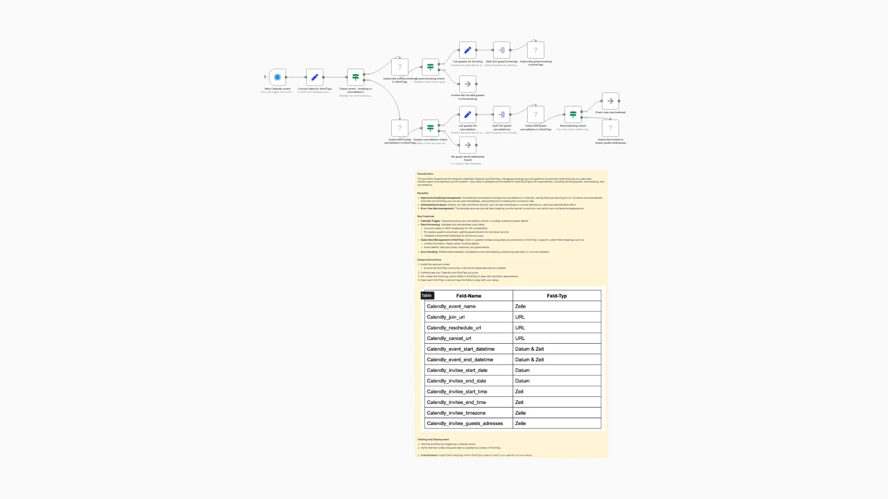Click Zeile type in invitee_timezone row
The image size is (888, 499).
coord(557,413)
